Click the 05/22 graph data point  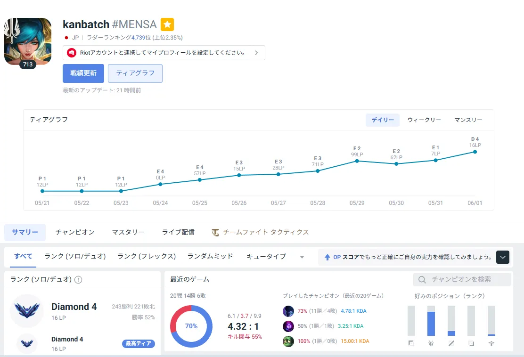pyautogui.click(x=82, y=191)
